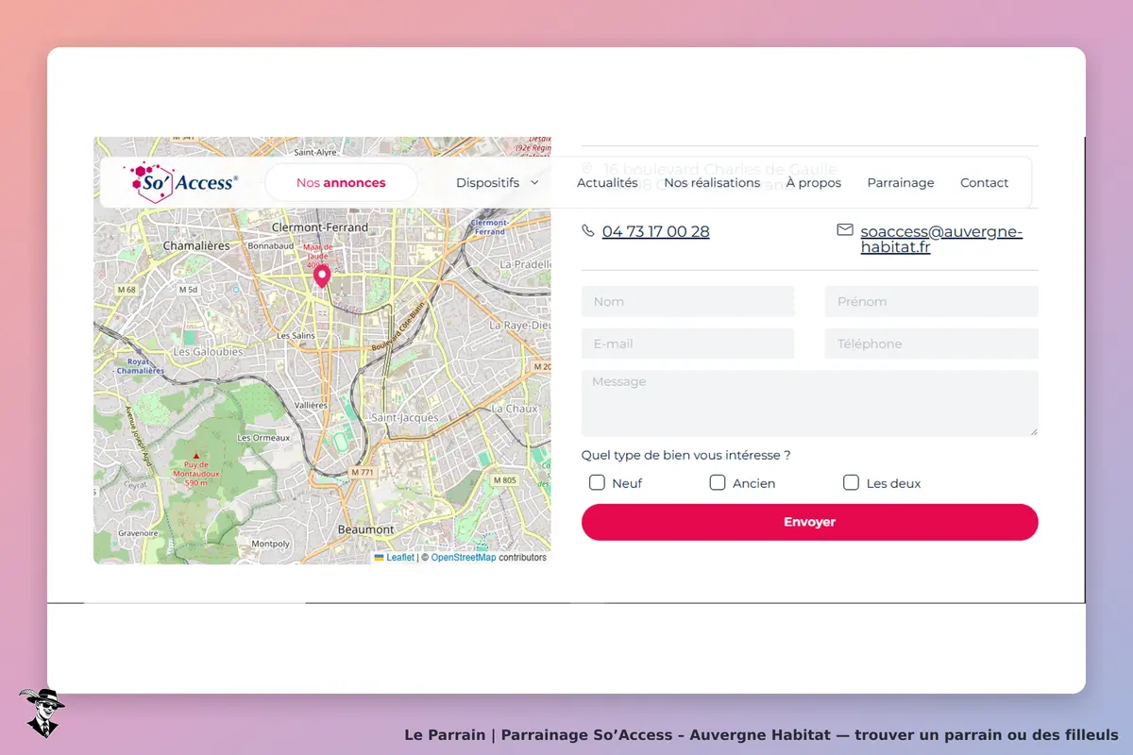This screenshot has height=755, width=1133.
Task: Click into the Message text area
Action: pyautogui.click(x=810, y=403)
